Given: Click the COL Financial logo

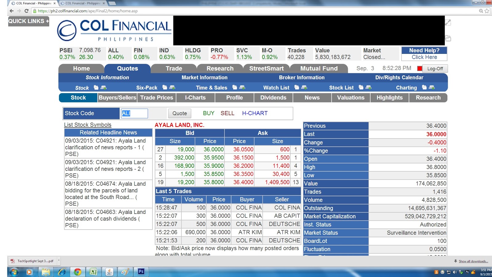Looking at the screenshot, I should (x=114, y=30).
